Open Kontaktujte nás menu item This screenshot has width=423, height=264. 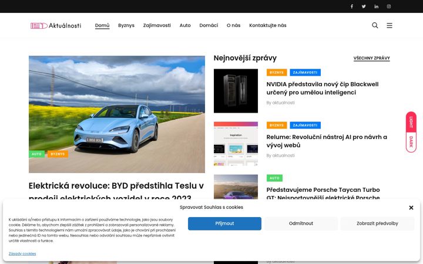(x=268, y=25)
